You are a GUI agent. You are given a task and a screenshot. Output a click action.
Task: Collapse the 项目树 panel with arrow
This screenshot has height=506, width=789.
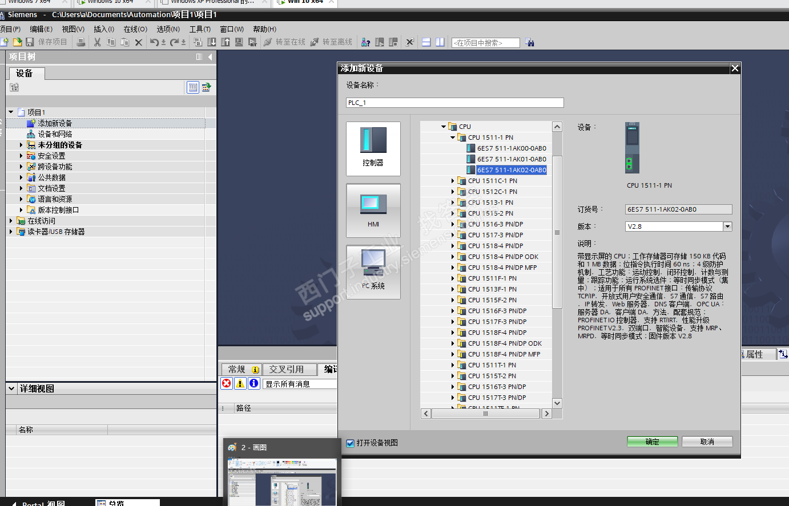tap(210, 56)
